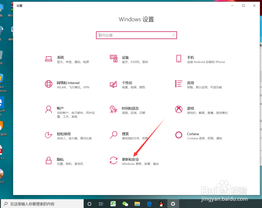This screenshot has height=208, width=262.
Task: Open 手机 (Phone) settings icon
Action: point(178,59)
